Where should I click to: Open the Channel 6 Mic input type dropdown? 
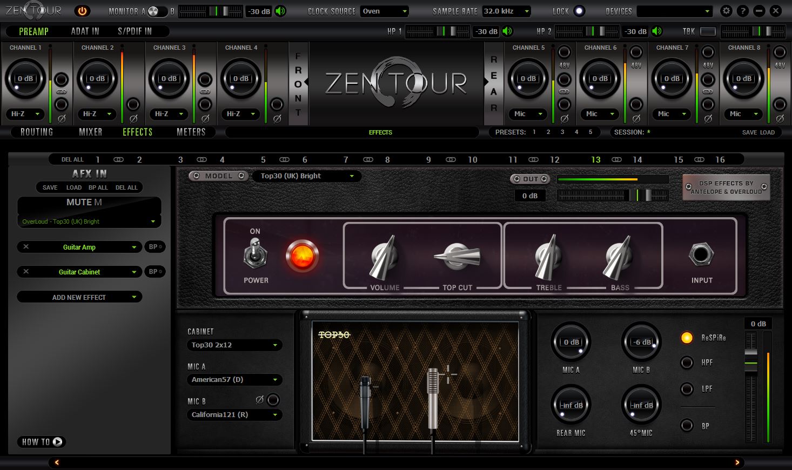coord(600,114)
